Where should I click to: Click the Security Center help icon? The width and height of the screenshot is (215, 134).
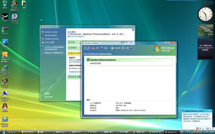133,30
